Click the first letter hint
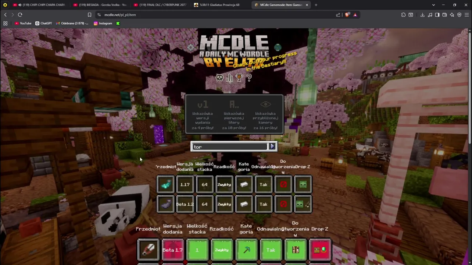472x265 pixels. point(234,114)
